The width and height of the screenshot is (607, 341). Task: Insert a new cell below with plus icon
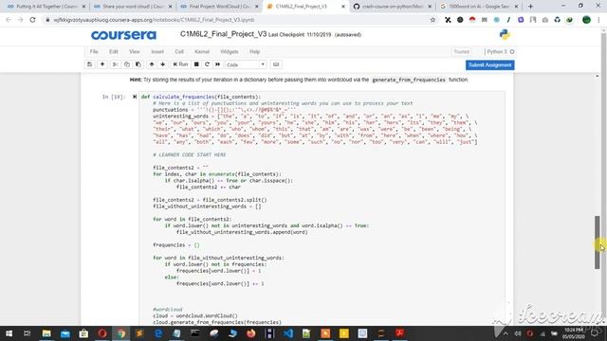pyautogui.click(x=102, y=64)
